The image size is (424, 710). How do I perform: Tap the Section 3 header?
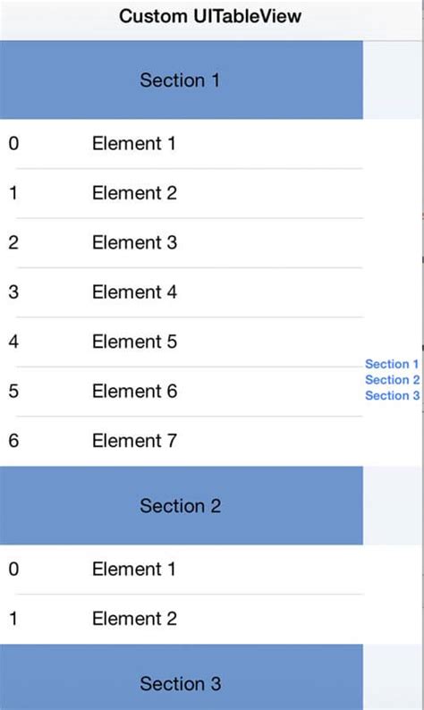(x=182, y=678)
